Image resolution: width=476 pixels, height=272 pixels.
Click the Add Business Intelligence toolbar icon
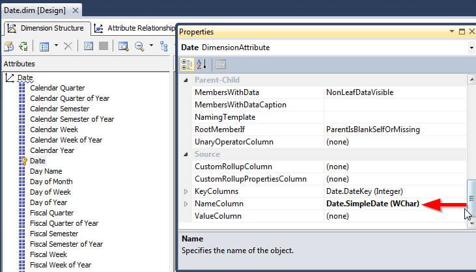(9, 46)
